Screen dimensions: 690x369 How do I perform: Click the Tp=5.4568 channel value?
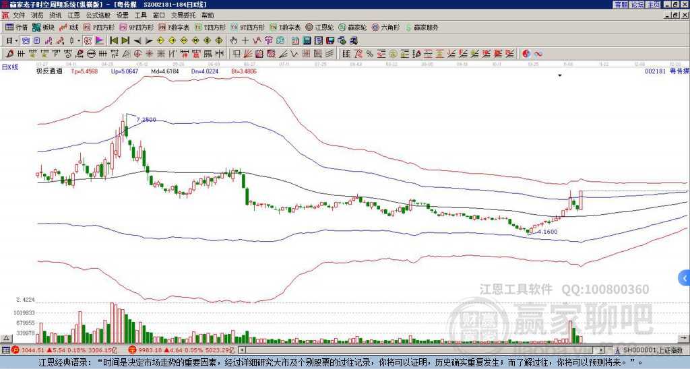[84, 71]
